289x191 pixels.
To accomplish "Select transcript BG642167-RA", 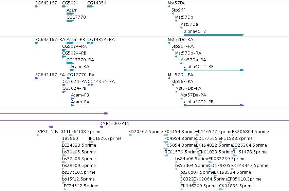I will click(x=50, y=40).
